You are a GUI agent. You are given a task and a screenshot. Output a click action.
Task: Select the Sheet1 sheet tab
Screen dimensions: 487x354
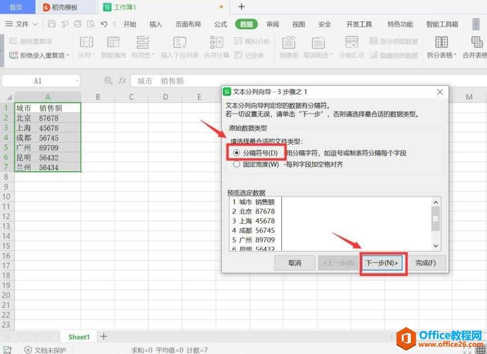tap(79, 337)
